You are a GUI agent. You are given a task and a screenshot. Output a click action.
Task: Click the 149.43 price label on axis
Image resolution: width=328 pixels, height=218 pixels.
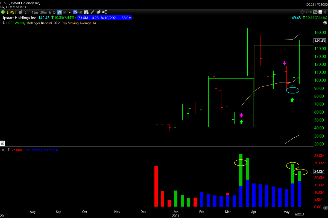pyautogui.click(x=320, y=41)
